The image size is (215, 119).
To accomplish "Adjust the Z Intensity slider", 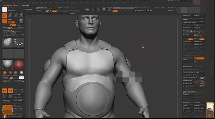I will click(x=13, y=36).
